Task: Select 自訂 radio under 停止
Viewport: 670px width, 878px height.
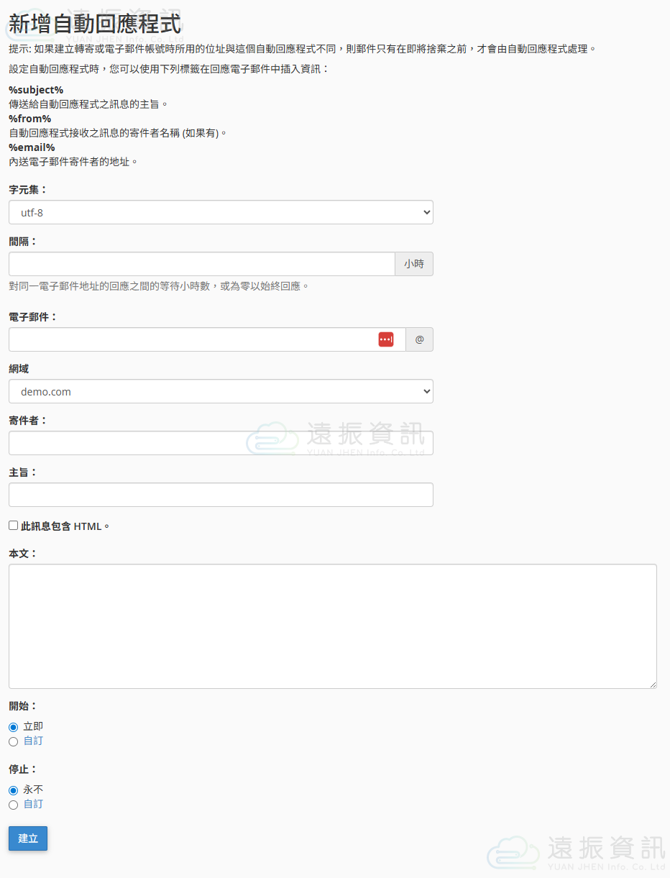Action: click(x=13, y=805)
